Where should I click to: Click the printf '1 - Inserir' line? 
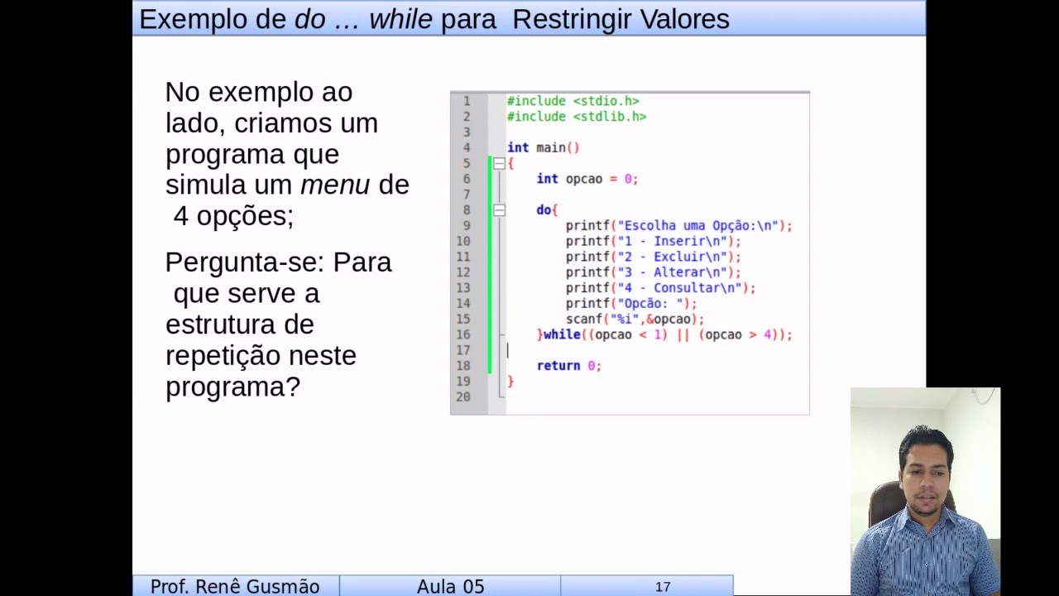(x=653, y=241)
